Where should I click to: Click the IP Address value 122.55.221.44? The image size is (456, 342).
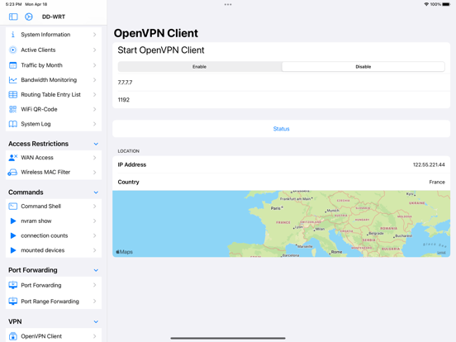(x=429, y=165)
